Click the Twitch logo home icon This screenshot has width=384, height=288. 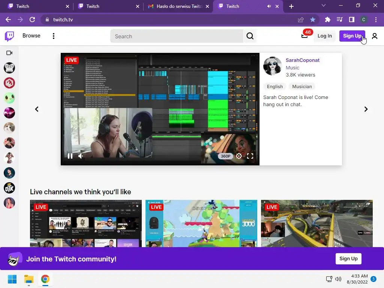pyautogui.click(x=9, y=36)
